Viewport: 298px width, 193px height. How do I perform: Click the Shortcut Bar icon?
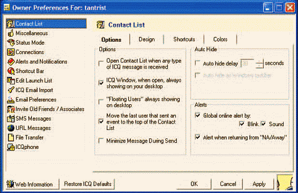click(11, 71)
